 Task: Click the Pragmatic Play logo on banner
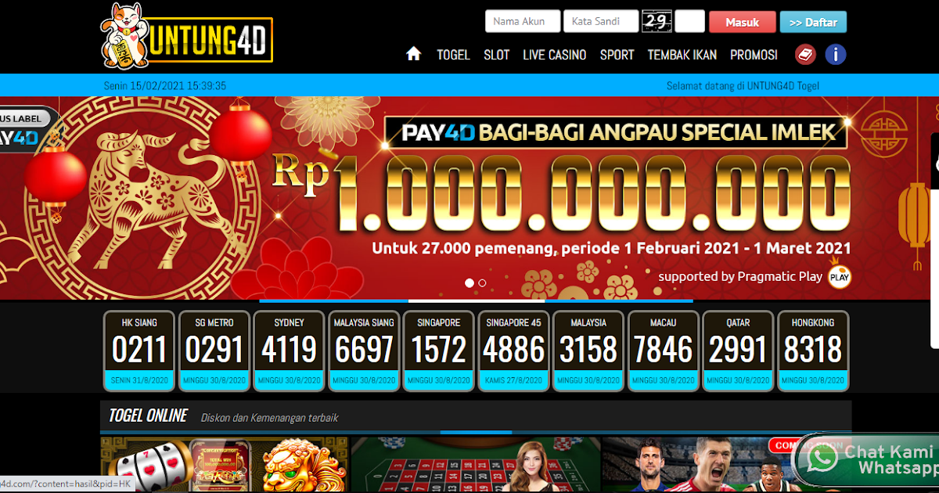coord(840,276)
